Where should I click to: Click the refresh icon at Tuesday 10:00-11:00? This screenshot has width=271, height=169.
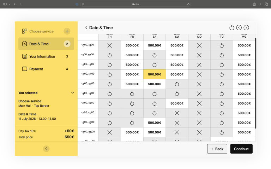click(222, 45)
